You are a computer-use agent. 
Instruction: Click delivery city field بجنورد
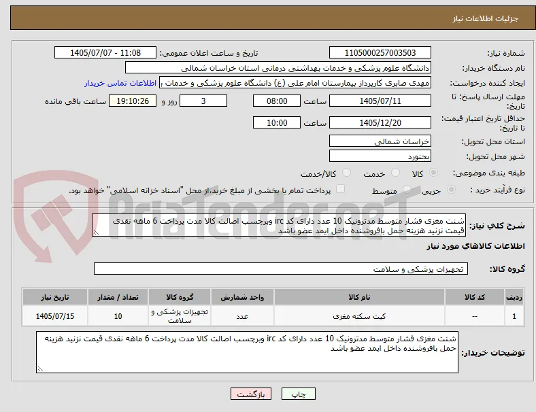coord(380,156)
